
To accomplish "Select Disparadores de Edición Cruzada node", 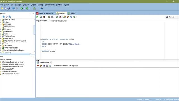I will point(15,41).
